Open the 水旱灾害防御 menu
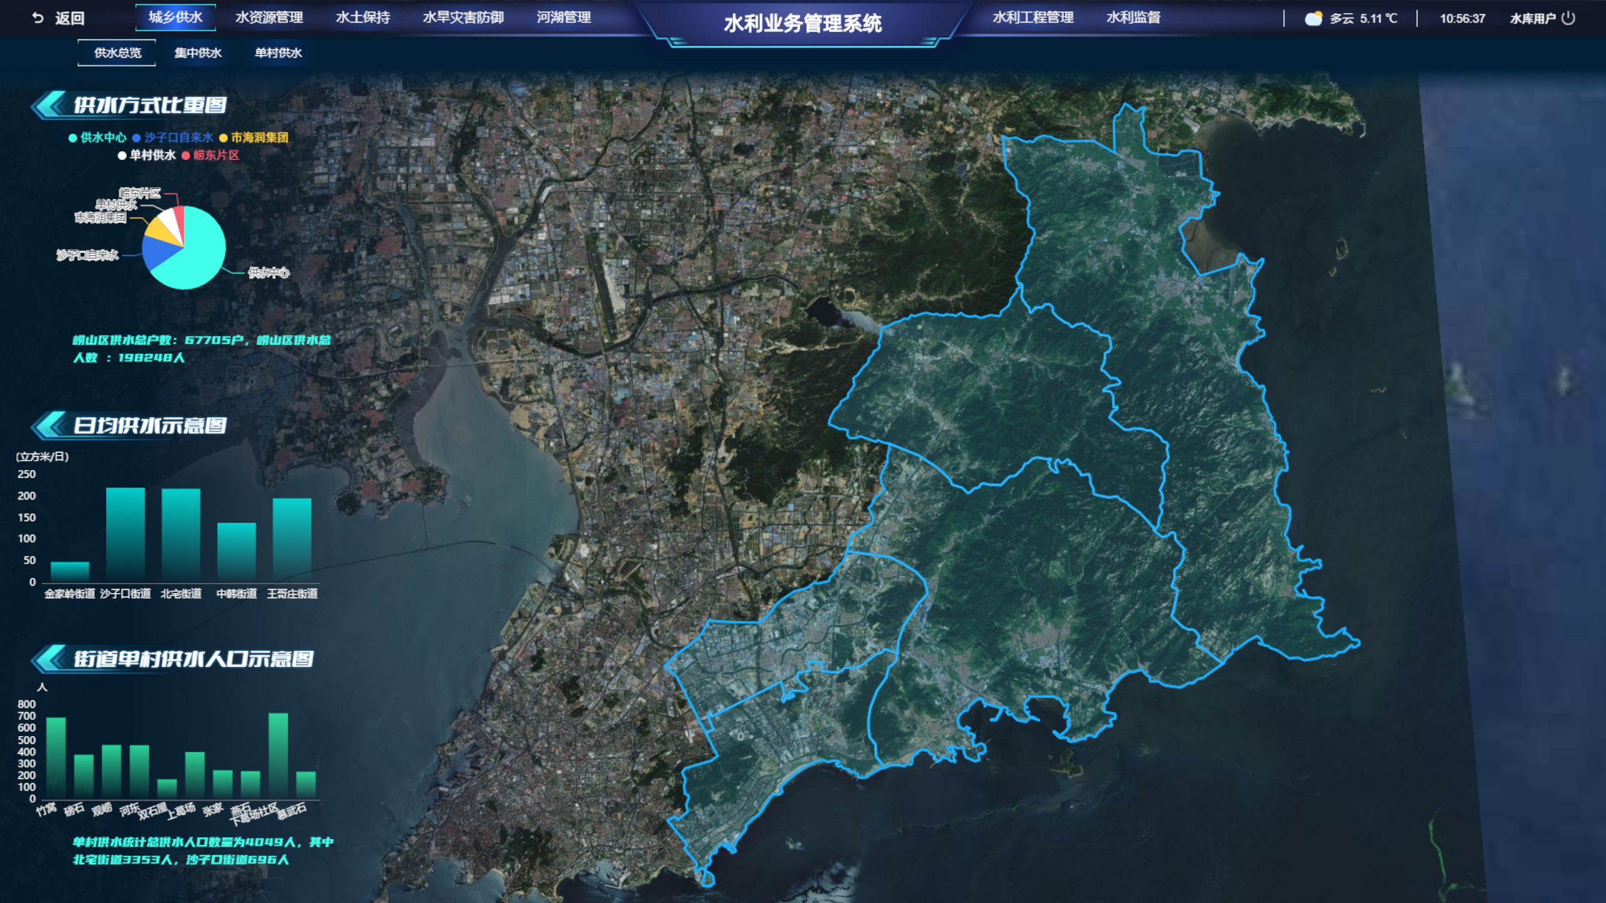 tap(463, 18)
